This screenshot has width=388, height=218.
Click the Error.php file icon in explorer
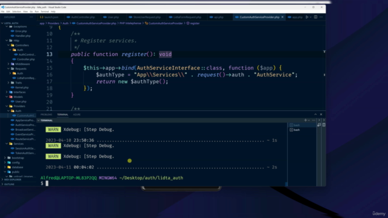12,31
